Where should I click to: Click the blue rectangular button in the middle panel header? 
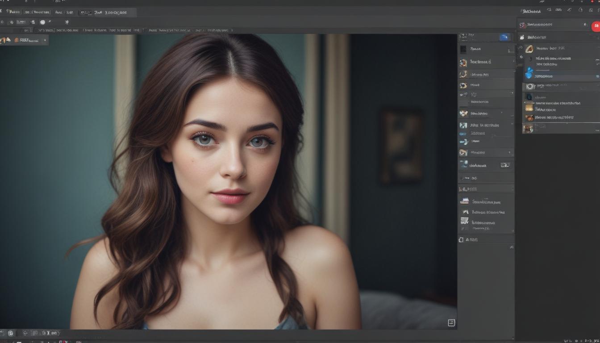[x=504, y=37]
